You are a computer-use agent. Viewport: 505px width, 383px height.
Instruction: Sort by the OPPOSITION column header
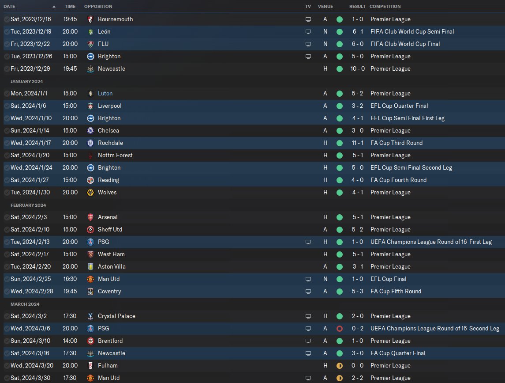pyautogui.click(x=98, y=7)
